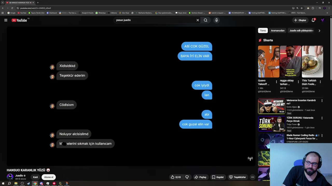Open options for Blade Runner video

click(322, 135)
